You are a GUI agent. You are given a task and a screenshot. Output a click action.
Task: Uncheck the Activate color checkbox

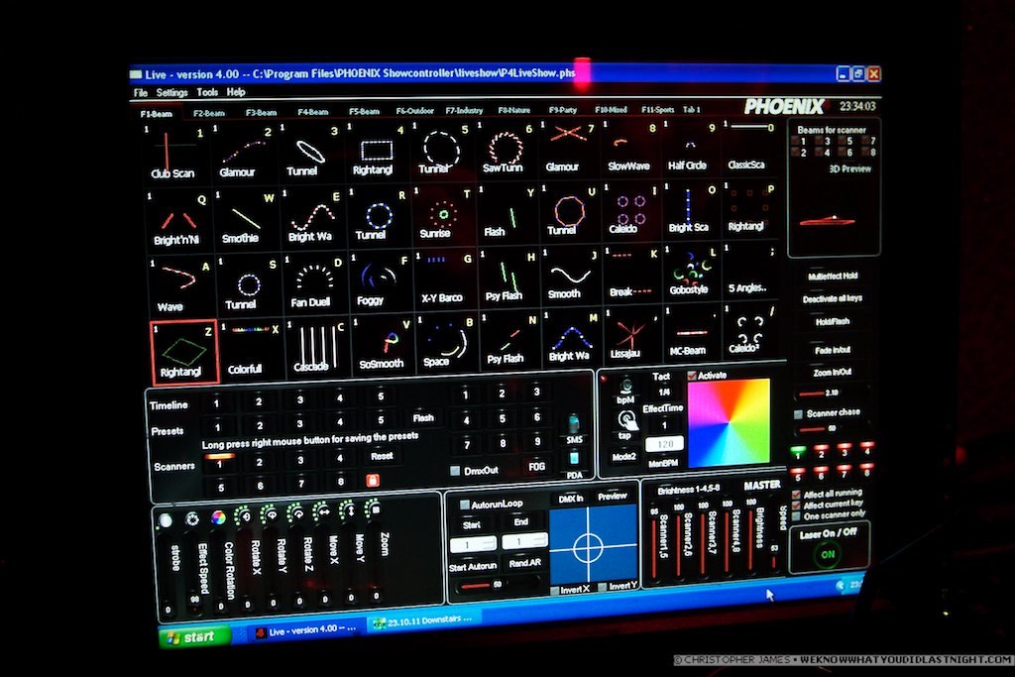[692, 376]
